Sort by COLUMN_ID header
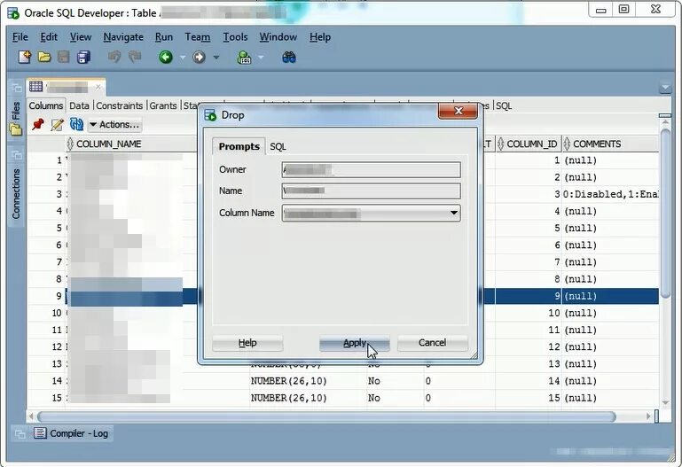682x467 pixels. 528,144
